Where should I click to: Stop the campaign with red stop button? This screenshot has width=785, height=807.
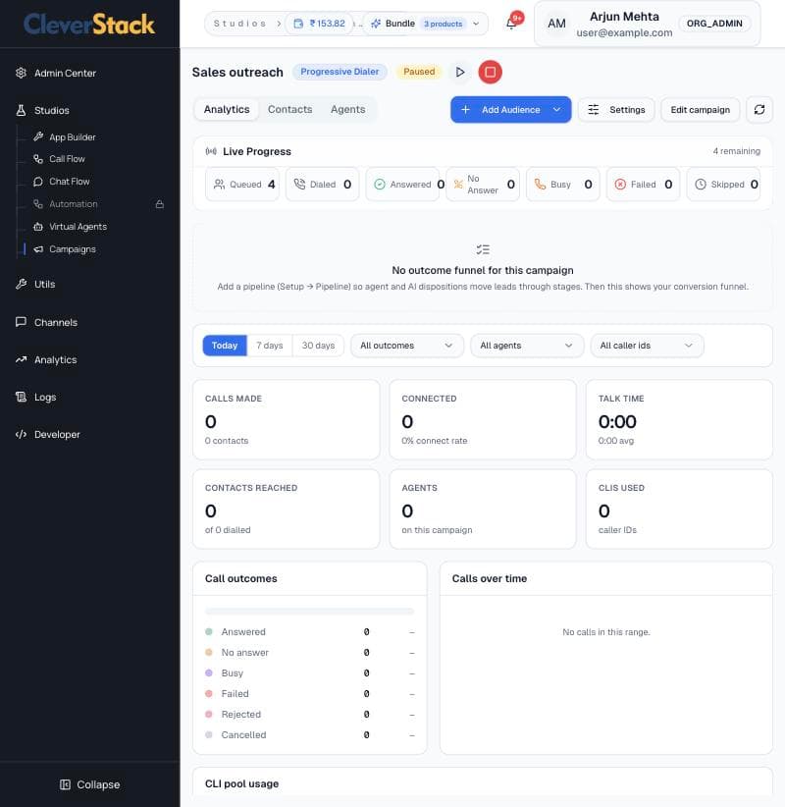(x=491, y=72)
